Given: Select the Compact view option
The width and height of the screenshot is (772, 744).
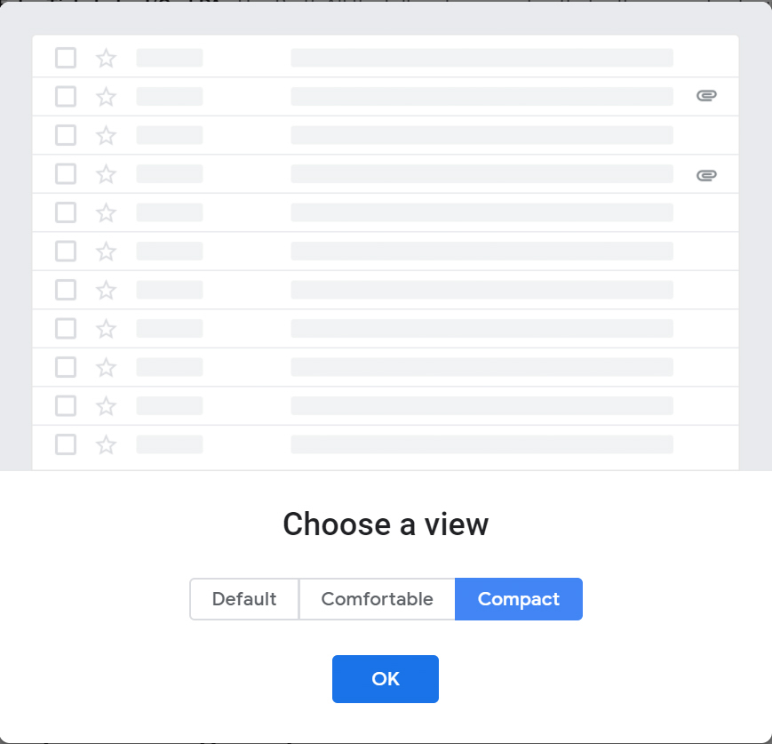Looking at the screenshot, I should pos(519,599).
